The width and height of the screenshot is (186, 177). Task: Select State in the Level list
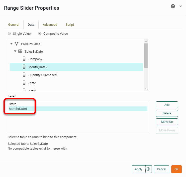point(12,104)
